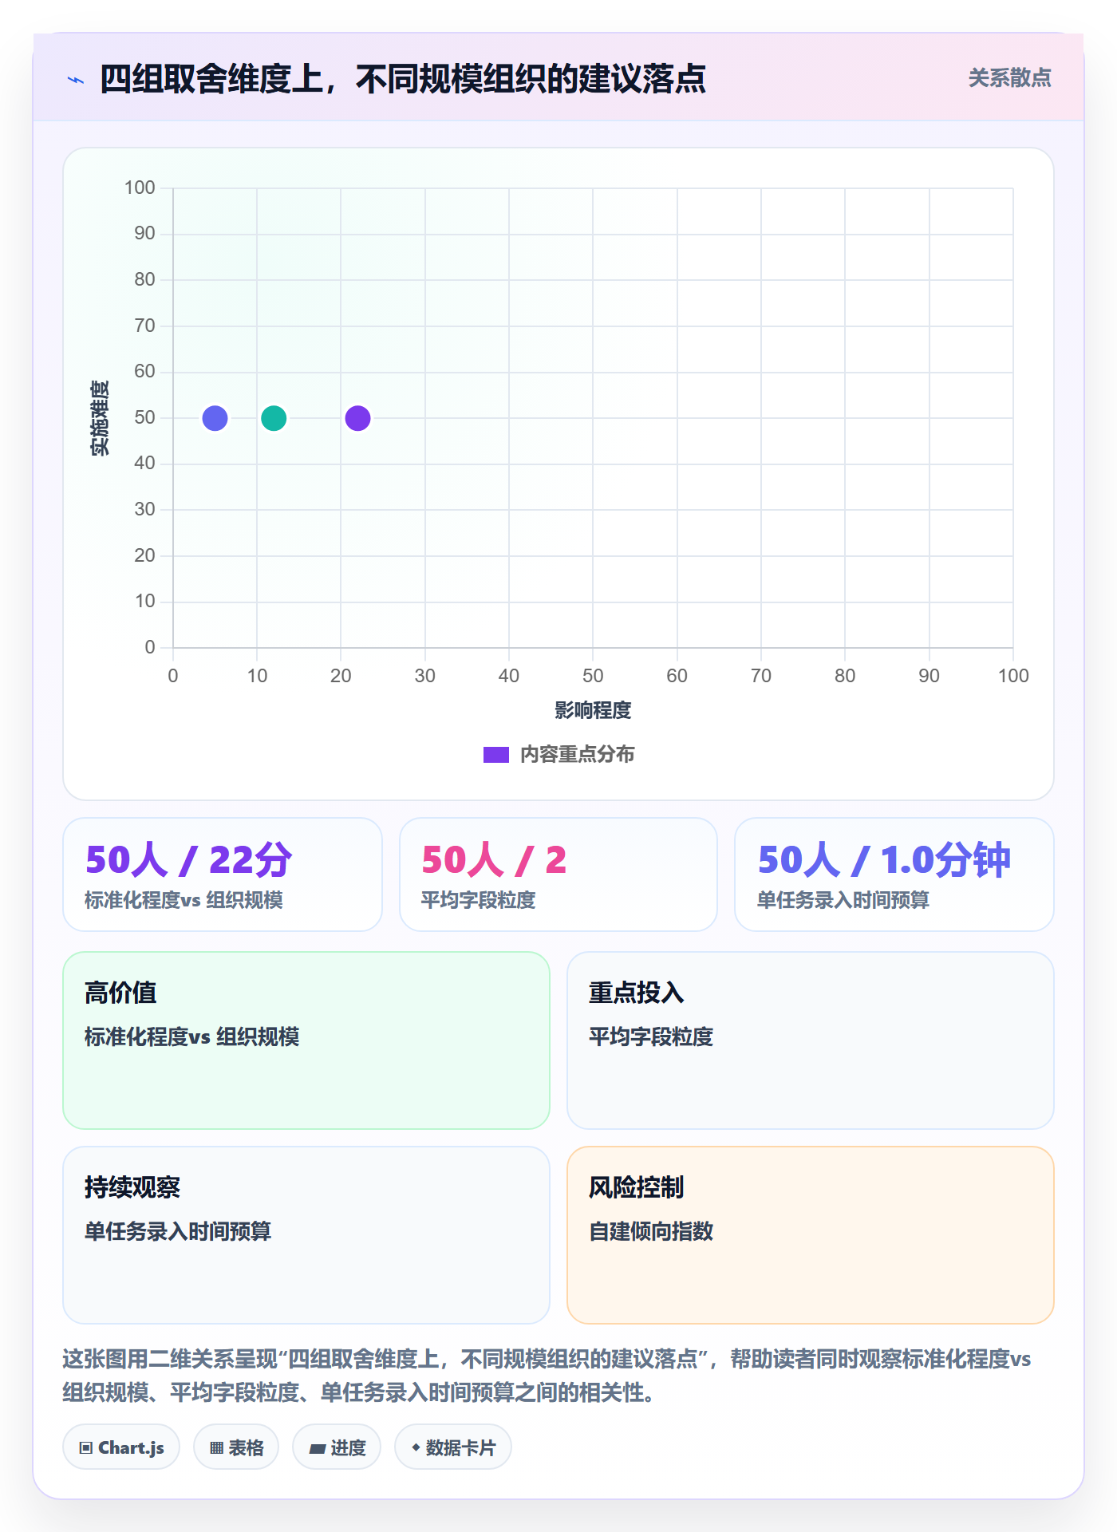Click 自建倾向指数 text in 风险控制 card
The height and width of the screenshot is (1532, 1117).
(651, 1231)
